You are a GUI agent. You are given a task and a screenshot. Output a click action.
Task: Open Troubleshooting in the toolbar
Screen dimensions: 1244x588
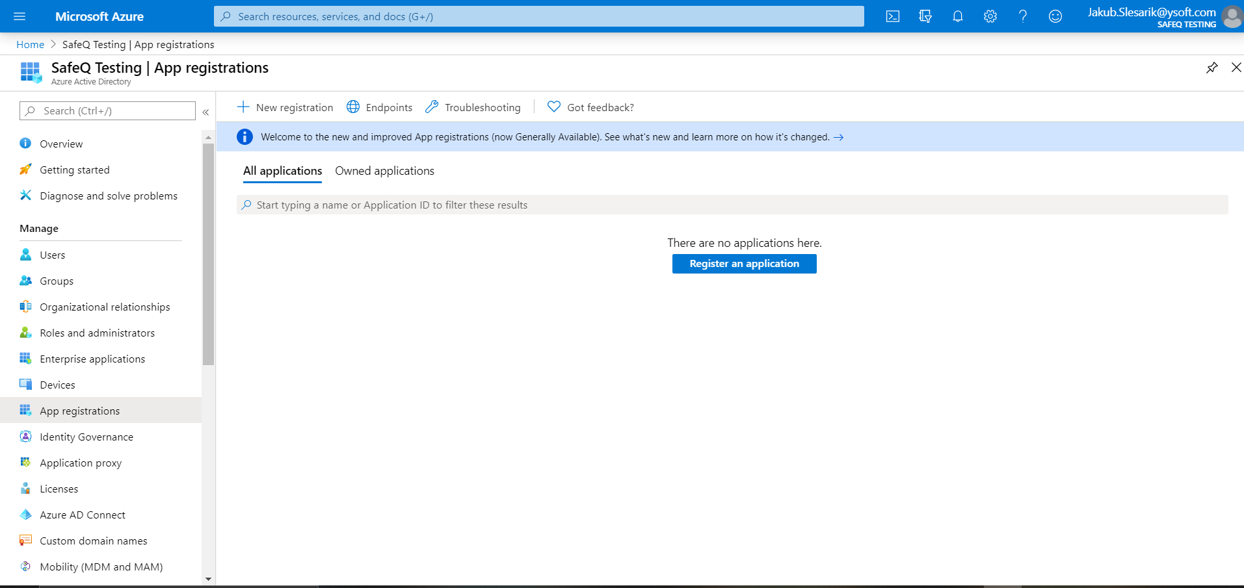click(x=473, y=107)
